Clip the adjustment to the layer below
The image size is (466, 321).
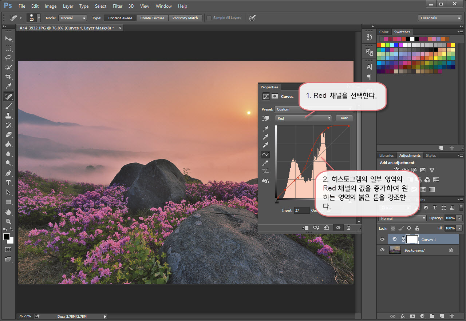click(x=305, y=228)
